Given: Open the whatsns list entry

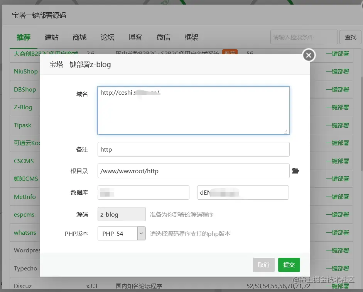Looking at the screenshot, I should coord(25,232).
